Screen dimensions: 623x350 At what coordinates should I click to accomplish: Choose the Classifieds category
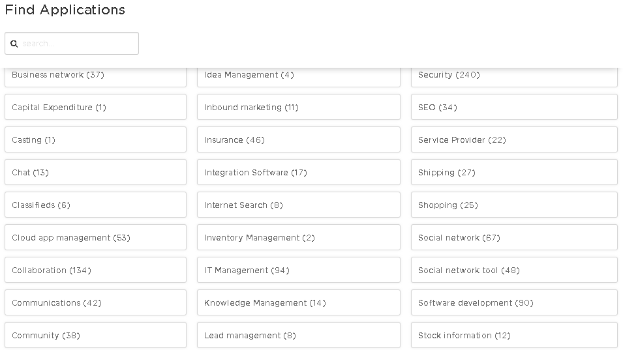click(95, 205)
